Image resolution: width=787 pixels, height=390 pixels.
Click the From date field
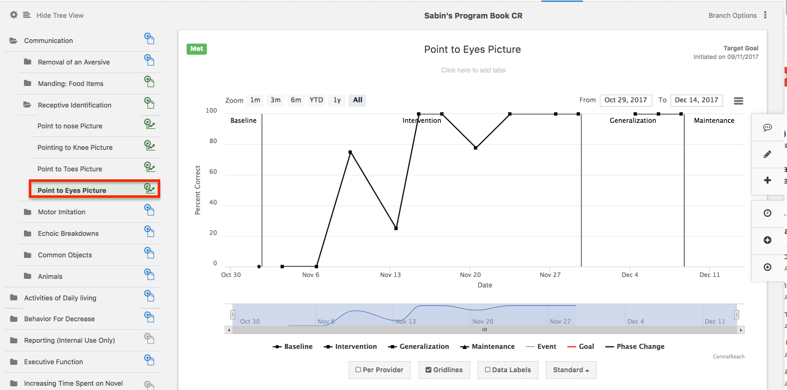[x=626, y=100]
